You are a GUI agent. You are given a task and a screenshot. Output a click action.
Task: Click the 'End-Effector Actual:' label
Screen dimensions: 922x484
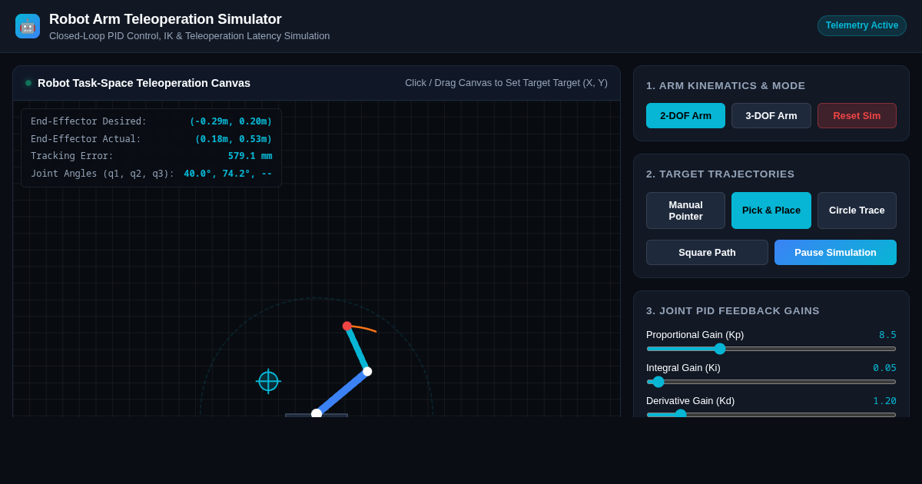coord(86,139)
